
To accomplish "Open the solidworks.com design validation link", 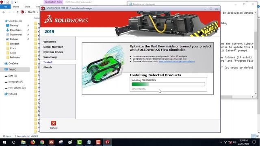I will tap(177, 61).
